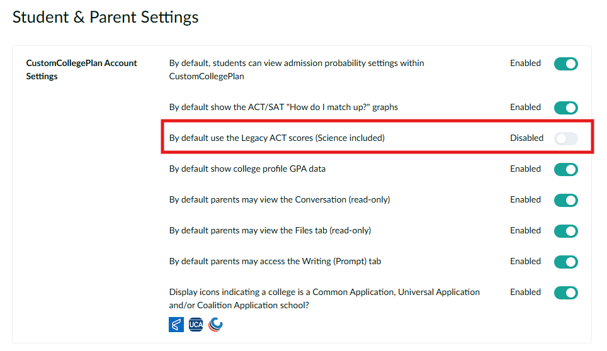Toggle parents may view Files tab switch
This screenshot has width=607, height=351.
[565, 231]
